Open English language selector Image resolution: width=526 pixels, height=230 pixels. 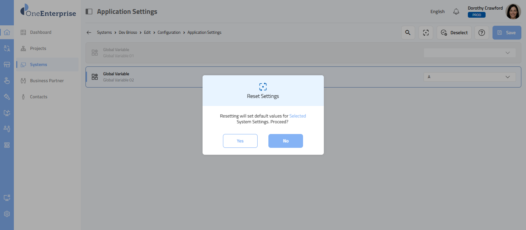pyautogui.click(x=437, y=12)
